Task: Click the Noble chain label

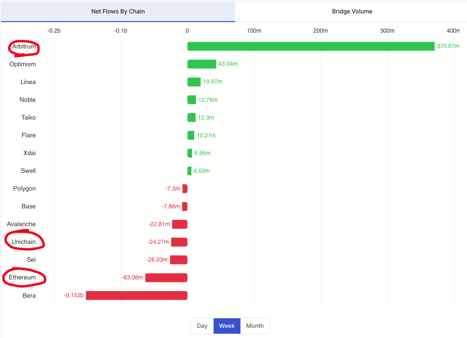Action: click(27, 99)
